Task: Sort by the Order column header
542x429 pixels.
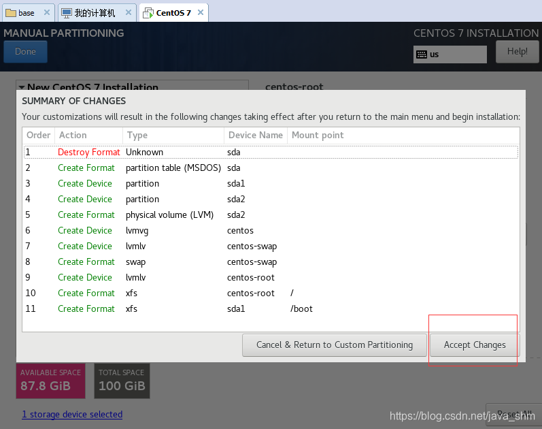Action: [38, 135]
